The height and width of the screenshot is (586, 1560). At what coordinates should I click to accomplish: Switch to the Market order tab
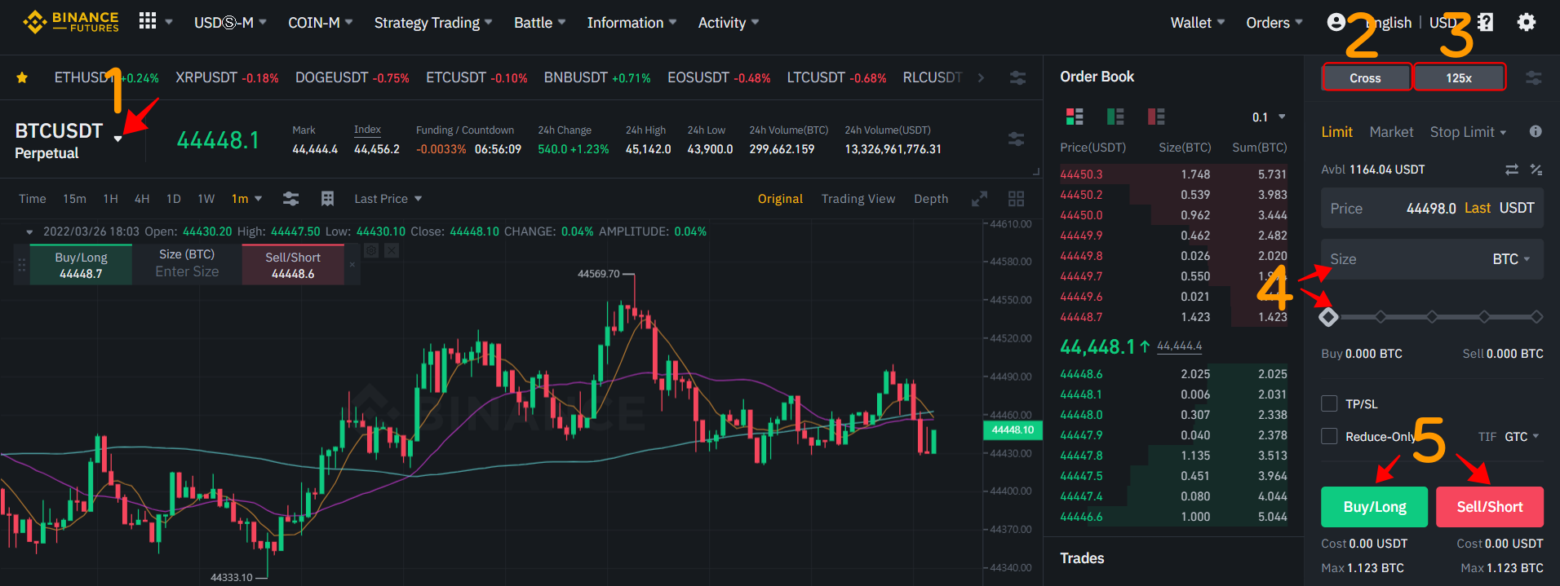point(1391,132)
